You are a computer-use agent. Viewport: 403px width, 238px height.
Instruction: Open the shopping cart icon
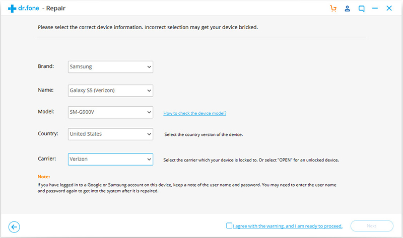(x=333, y=9)
